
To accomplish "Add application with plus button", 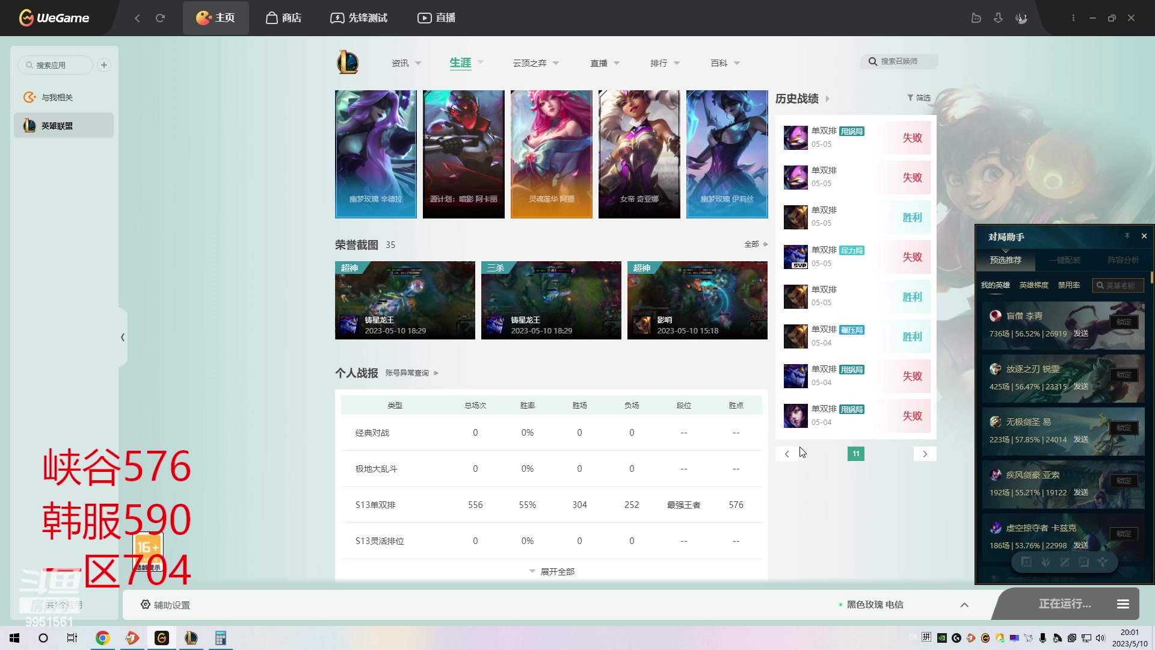I will tap(104, 65).
